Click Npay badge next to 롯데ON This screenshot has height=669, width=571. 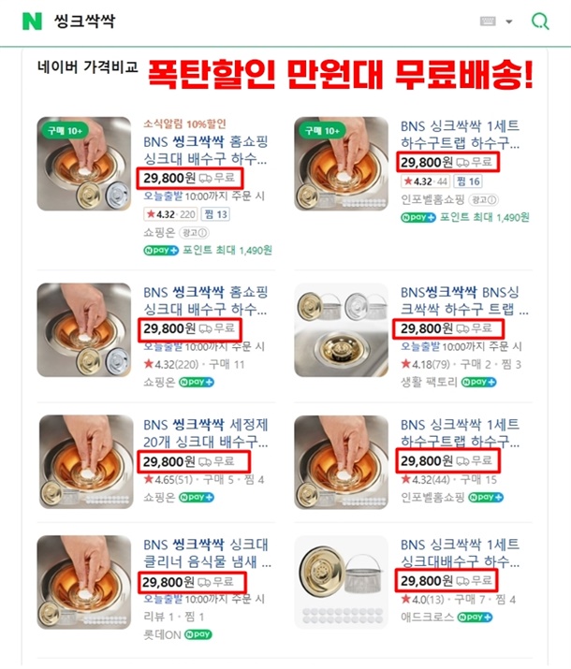198,634
